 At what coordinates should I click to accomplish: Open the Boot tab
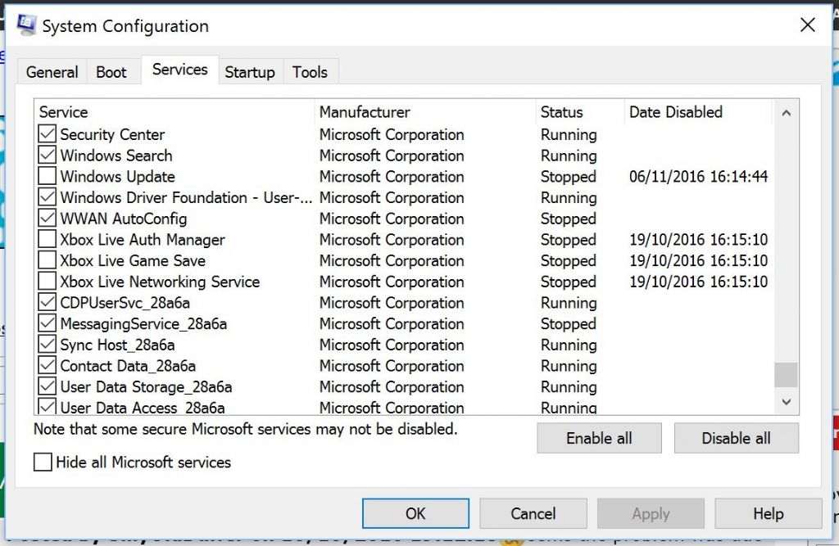click(x=111, y=72)
